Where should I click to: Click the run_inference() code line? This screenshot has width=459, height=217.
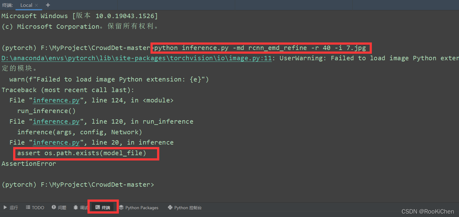coord(46,111)
